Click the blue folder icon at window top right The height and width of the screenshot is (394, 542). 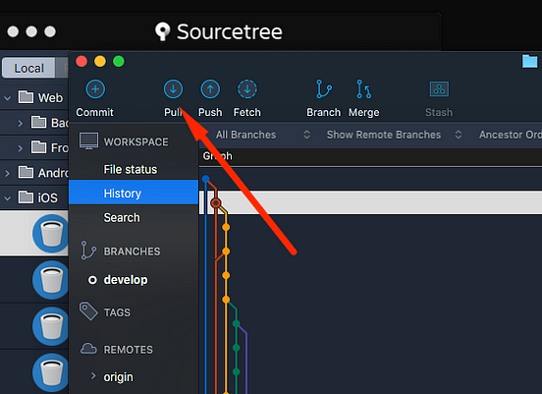tap(529, 62)
